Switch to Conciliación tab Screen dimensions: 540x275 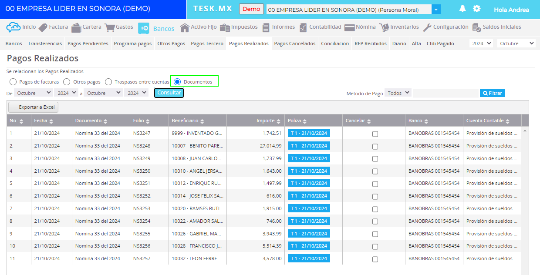point(335,44)
